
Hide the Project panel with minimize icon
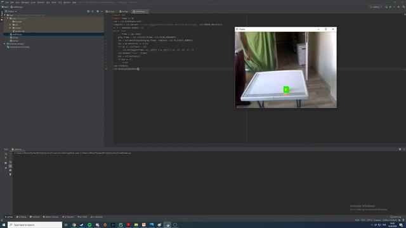(101, 11)
